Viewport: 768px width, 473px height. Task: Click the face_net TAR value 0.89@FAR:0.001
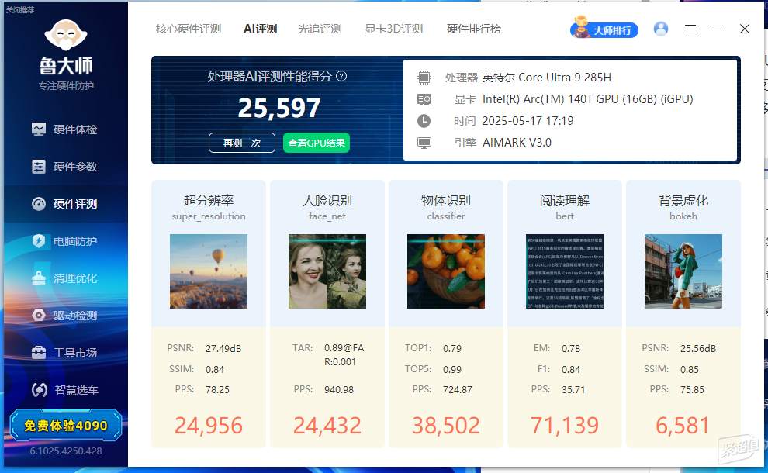click(x=344, y=355)
